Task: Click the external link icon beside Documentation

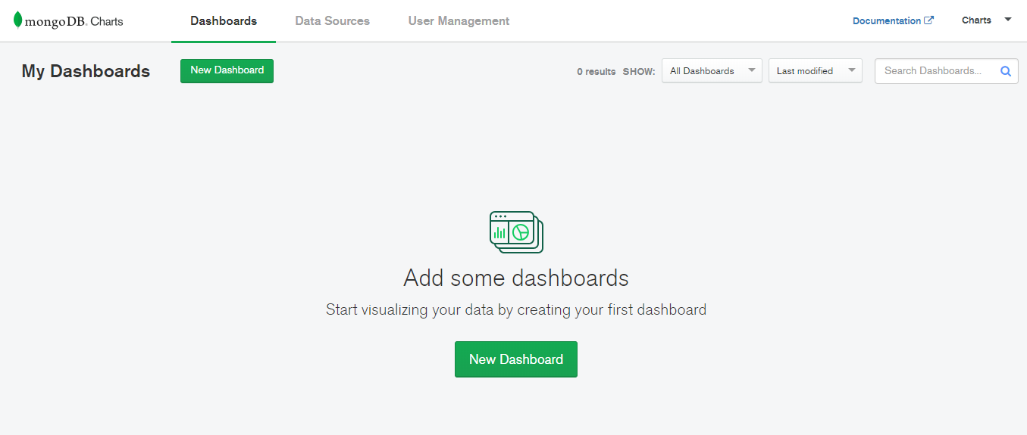Action: (x=928, y=20)
